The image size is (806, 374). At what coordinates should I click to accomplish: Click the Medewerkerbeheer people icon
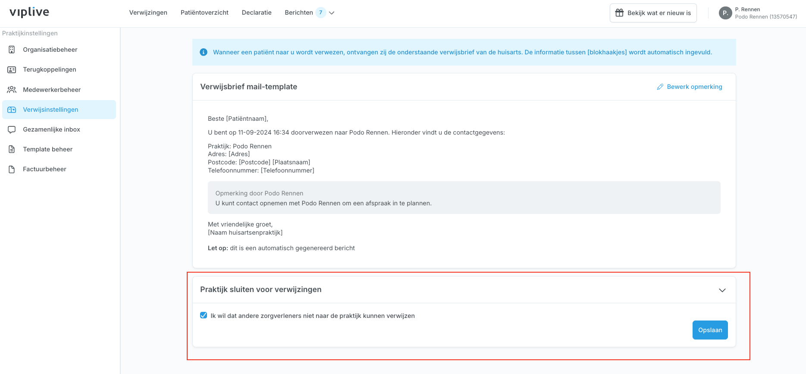(12, 90)
